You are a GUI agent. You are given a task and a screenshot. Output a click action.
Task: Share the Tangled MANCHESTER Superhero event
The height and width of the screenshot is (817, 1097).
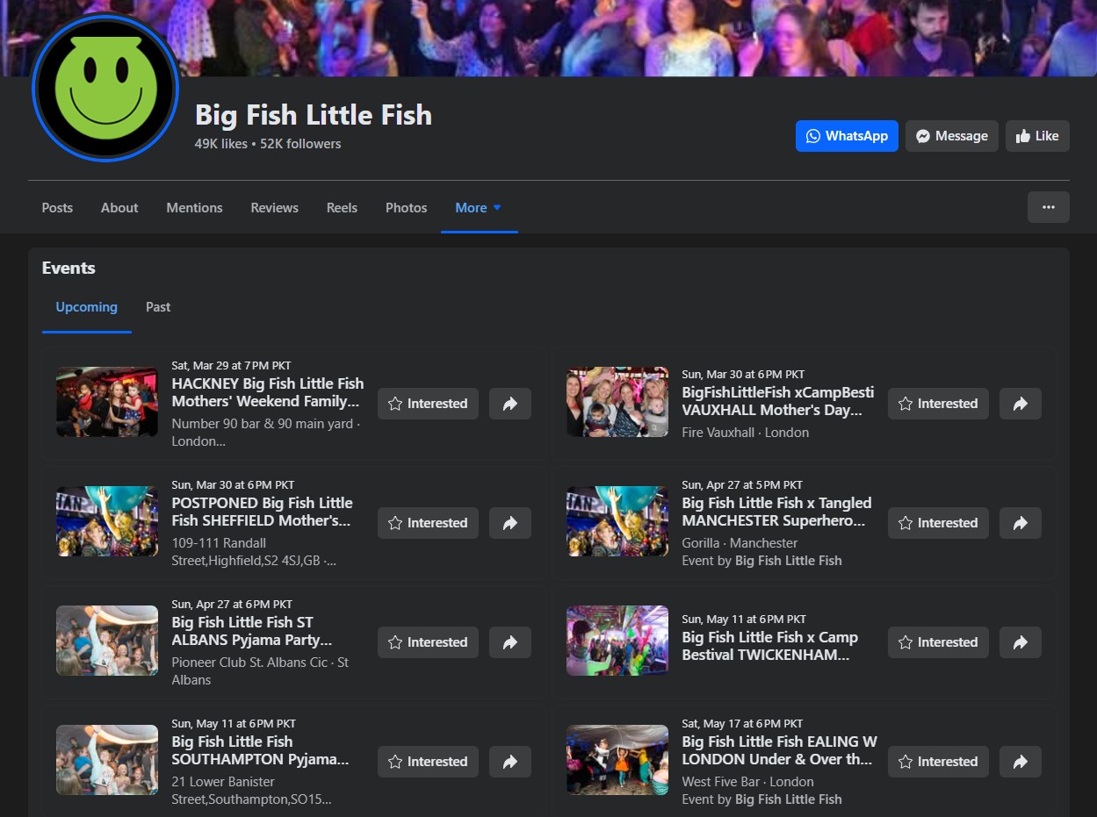click(1021, 523)
